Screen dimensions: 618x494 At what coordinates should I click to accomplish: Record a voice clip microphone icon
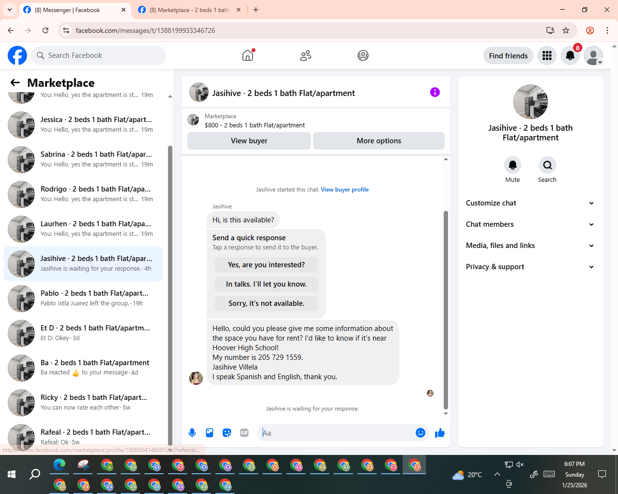click(192, 433)
